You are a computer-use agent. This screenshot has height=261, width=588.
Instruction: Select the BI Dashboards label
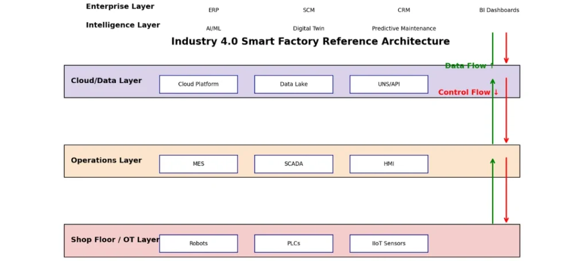499,10
